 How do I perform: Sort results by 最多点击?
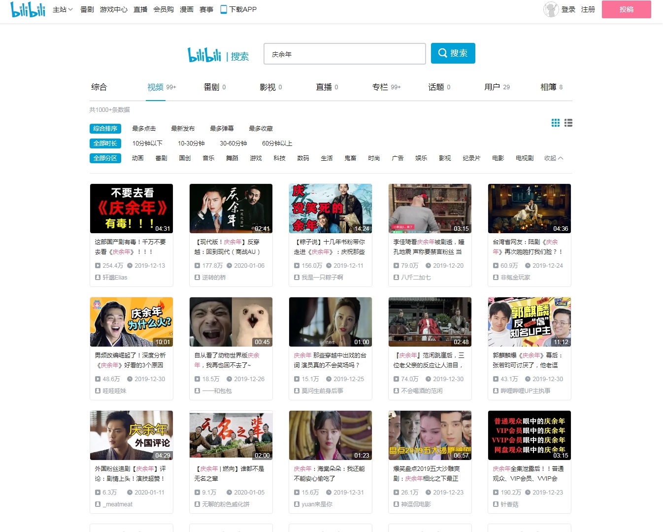[x=144, y=129]
